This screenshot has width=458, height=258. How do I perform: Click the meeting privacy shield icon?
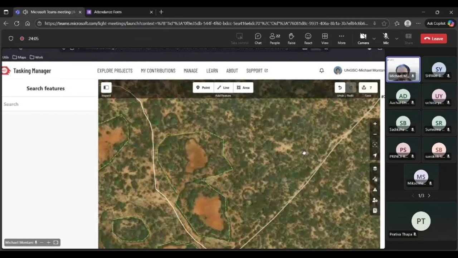click(11, 39)
